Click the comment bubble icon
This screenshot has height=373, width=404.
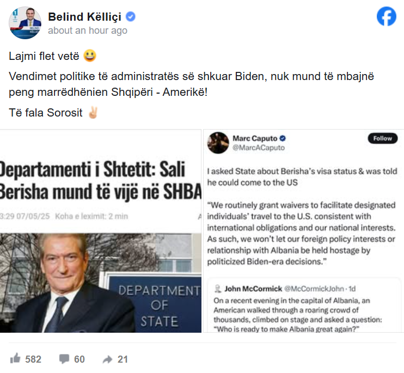pyautogui.click(x=64, y=359)
